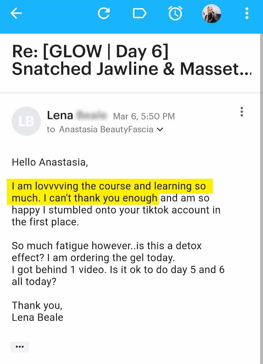Open the header three-dot overflow menu
The height and width of the screenshot is (364, 263).
tap(247, 13)
